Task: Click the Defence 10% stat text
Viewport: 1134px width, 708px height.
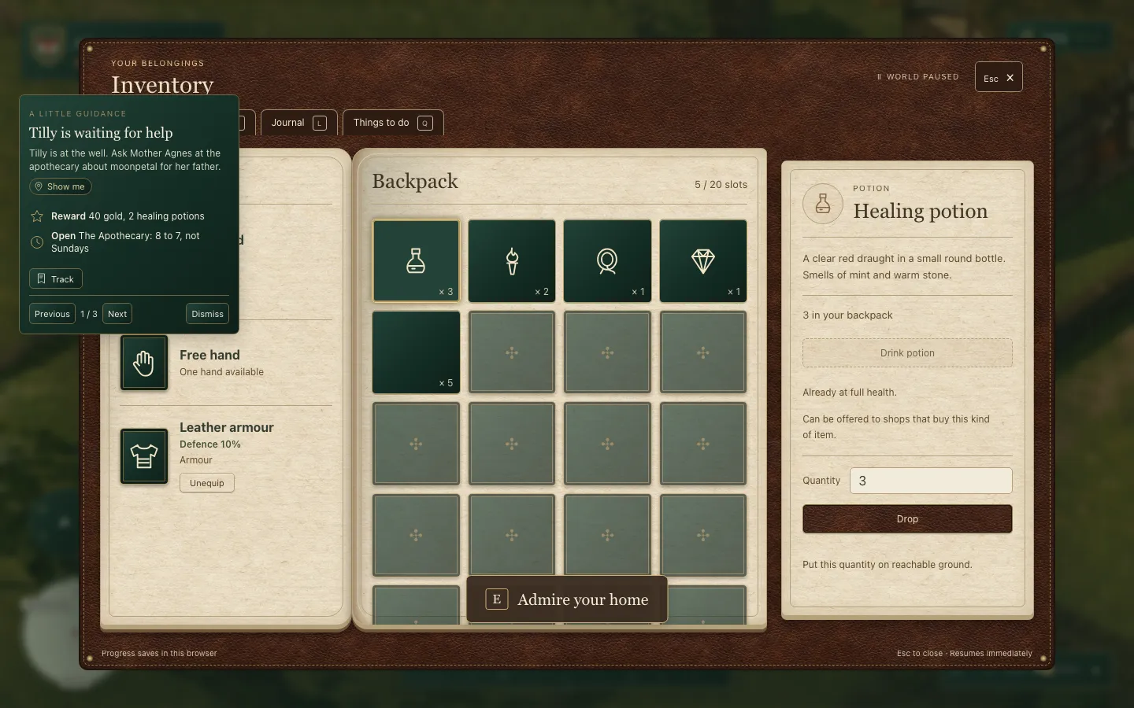Action: (x=210, y=444)
